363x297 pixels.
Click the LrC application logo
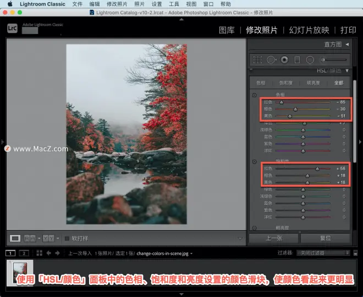pos(12,29)
